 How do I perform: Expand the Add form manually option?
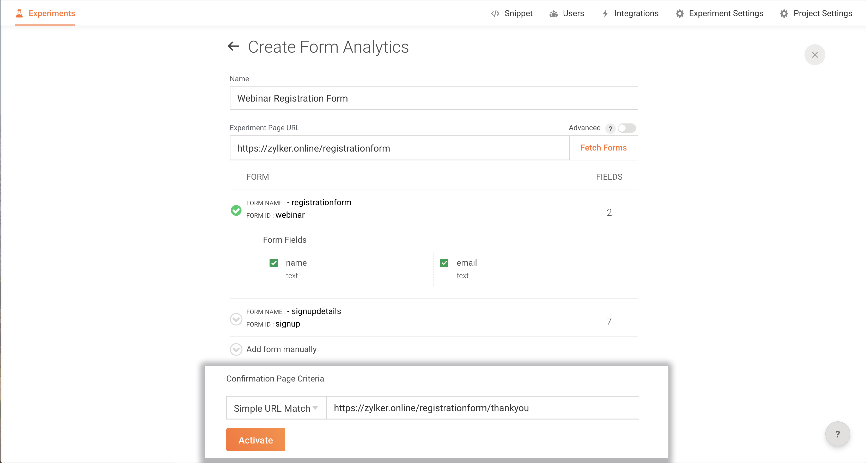(236, 349)
